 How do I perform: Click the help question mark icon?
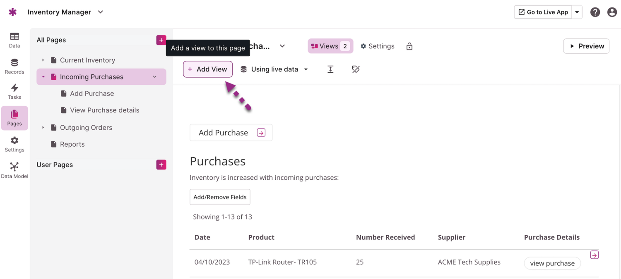point(595,12)
